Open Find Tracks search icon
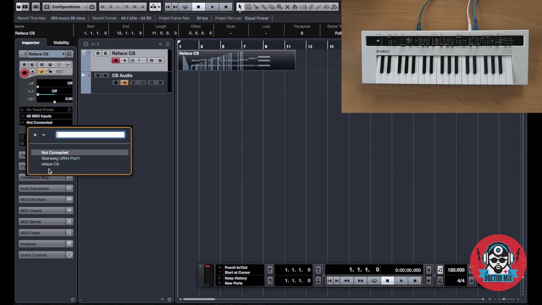 (168, 44)
